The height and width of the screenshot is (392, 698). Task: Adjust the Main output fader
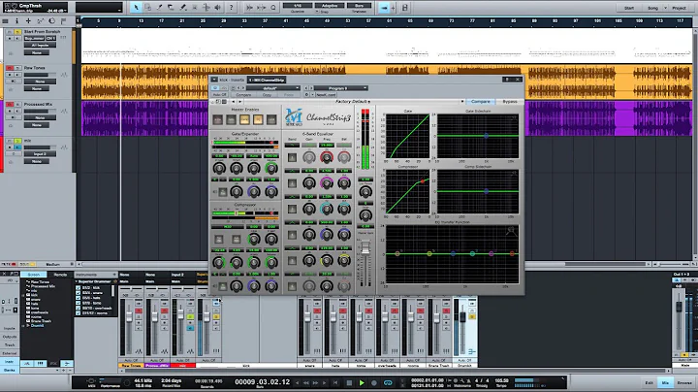[x=679, y=307]
